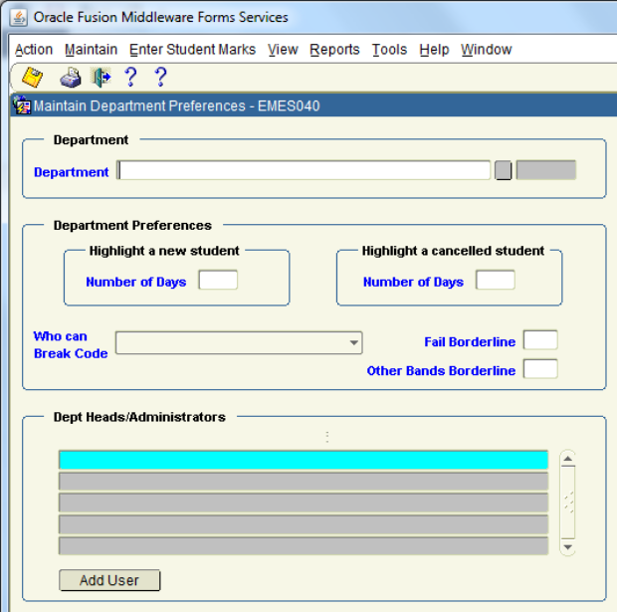Click the Save floppy disk toolbar icon
The image size is (617, 612).
click(x=32, y=78)
